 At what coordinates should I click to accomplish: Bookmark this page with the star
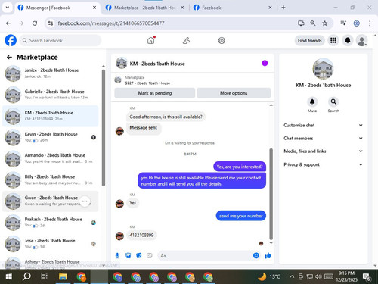tap(325, 23)
